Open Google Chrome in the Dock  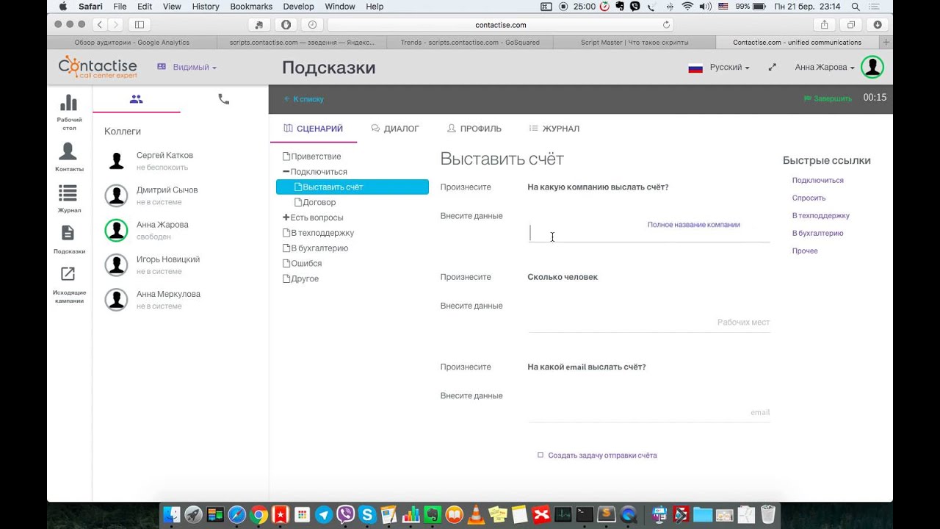258,514
